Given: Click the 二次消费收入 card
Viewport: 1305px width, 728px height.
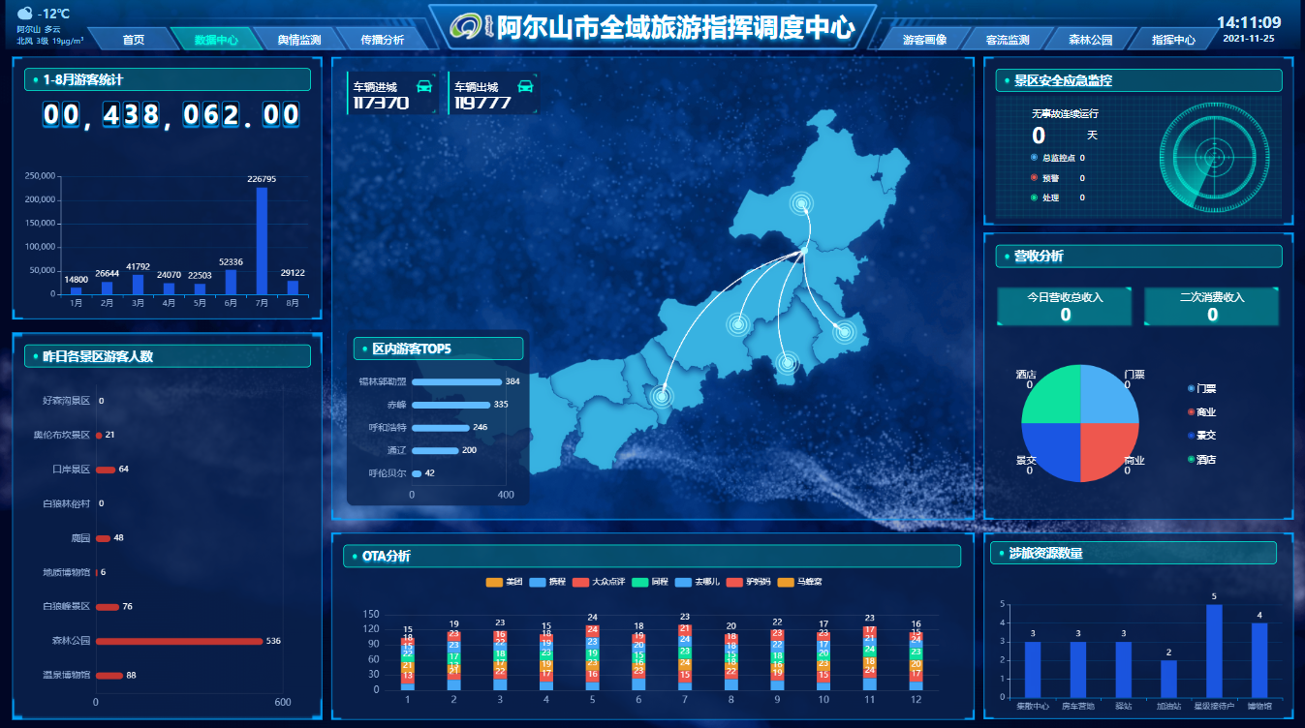Looking at the screenshot, I should tap(1211, 306).
